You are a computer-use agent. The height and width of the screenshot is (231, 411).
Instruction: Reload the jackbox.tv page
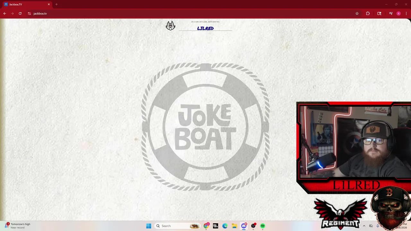20,13
